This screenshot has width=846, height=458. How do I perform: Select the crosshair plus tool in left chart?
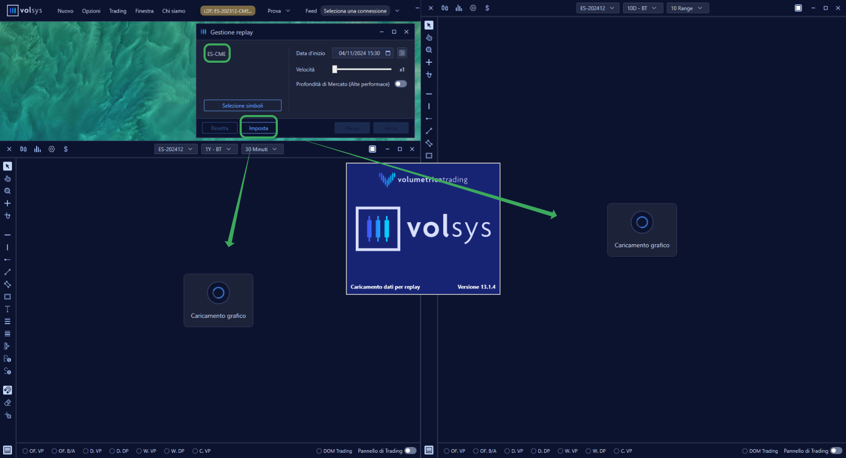point(7,203)
